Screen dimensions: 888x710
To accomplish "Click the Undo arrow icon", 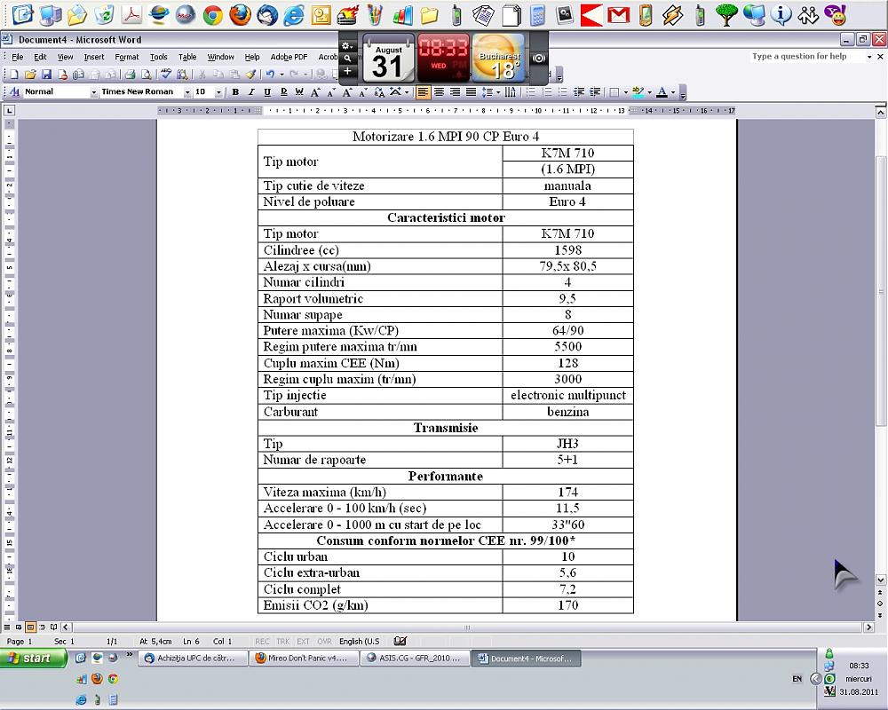I will [270, 75].
